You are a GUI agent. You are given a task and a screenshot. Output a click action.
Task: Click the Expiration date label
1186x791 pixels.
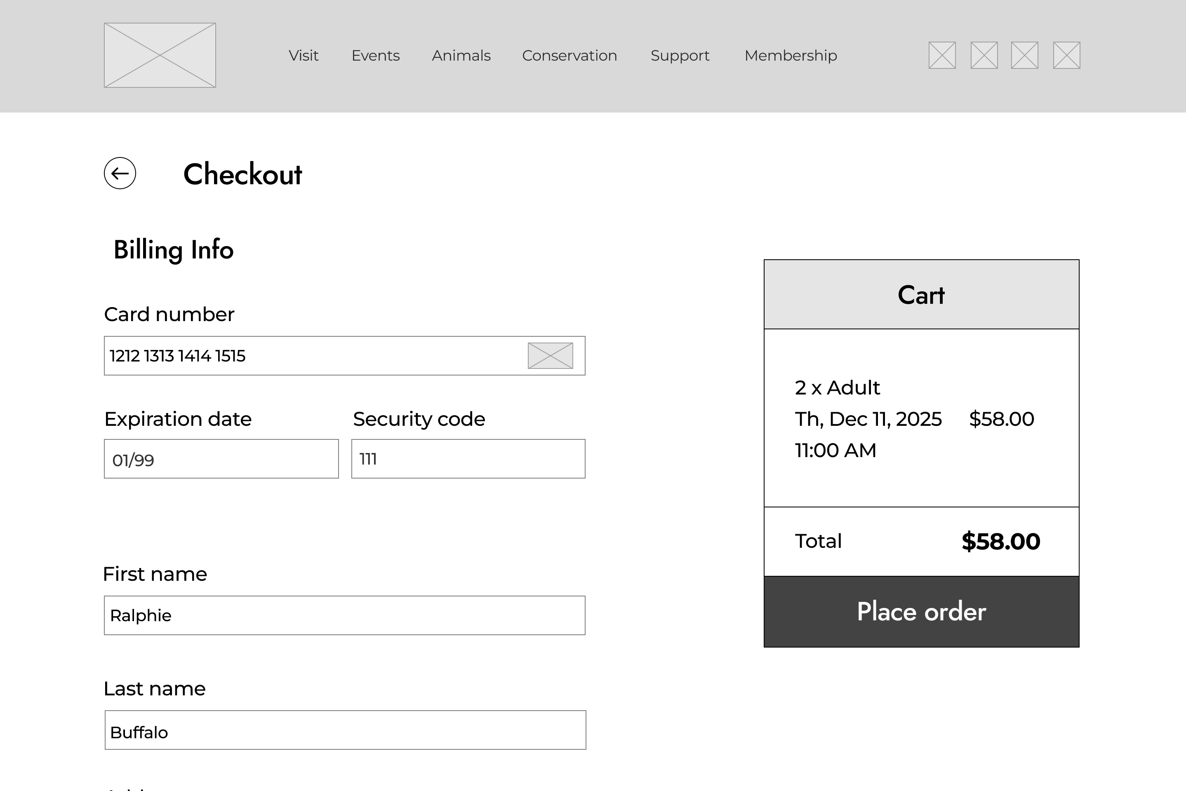tap(178, 419)
